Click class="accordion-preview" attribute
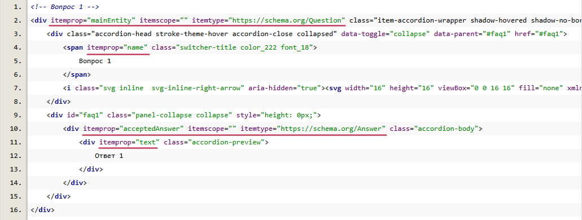The width and height of the screenshot is (582, 220). click(214, 142)
